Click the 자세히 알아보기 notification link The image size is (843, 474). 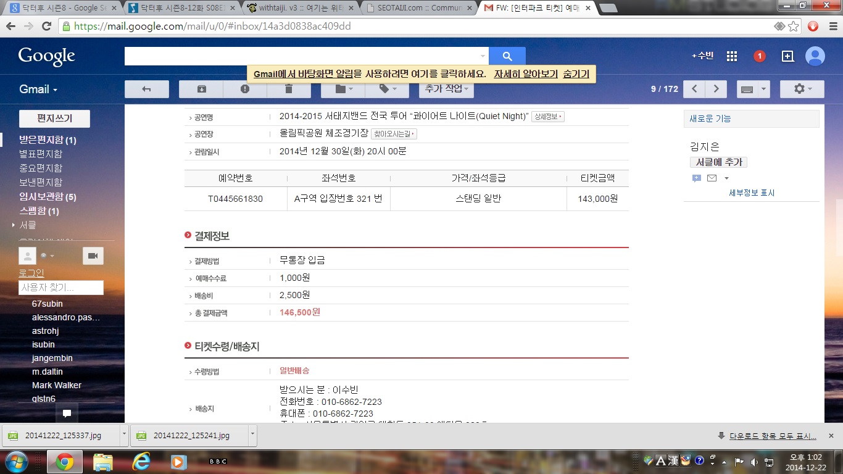pyautogui.click(x=526, y=74)
